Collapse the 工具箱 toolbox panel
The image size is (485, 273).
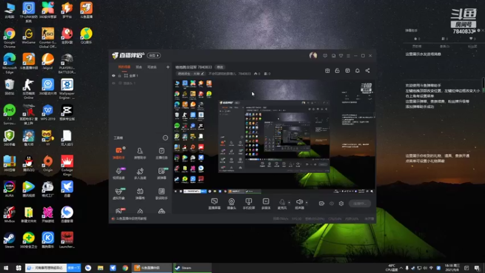(x=166, y=138)
